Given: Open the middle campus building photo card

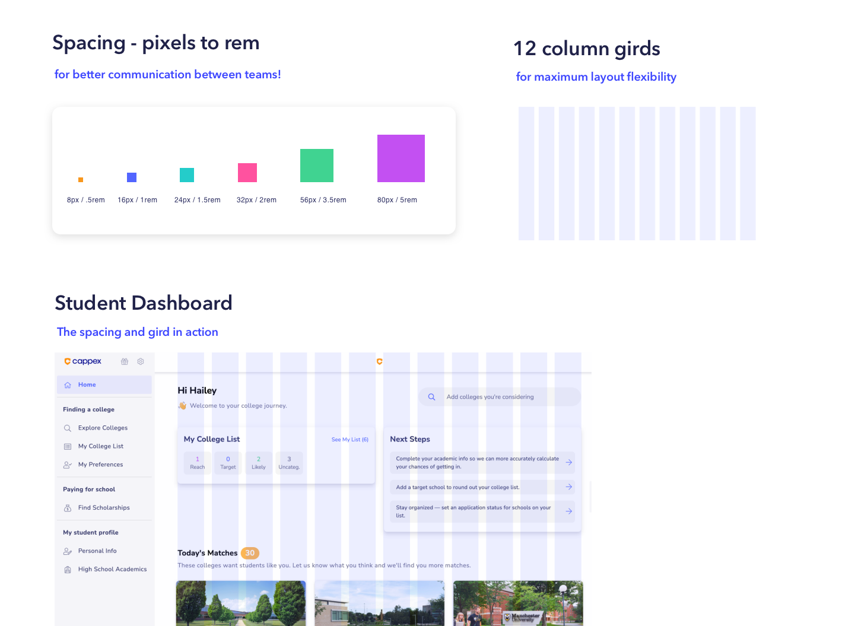Looking at the screenshot, I should (x=380, y=603).
